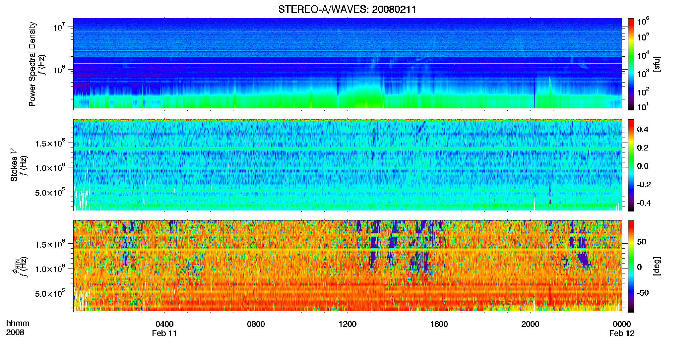Viewport: 695px width, 358px height.
Task: Click 0.2 on the Stokes V scale
Action: coord(643,148)
